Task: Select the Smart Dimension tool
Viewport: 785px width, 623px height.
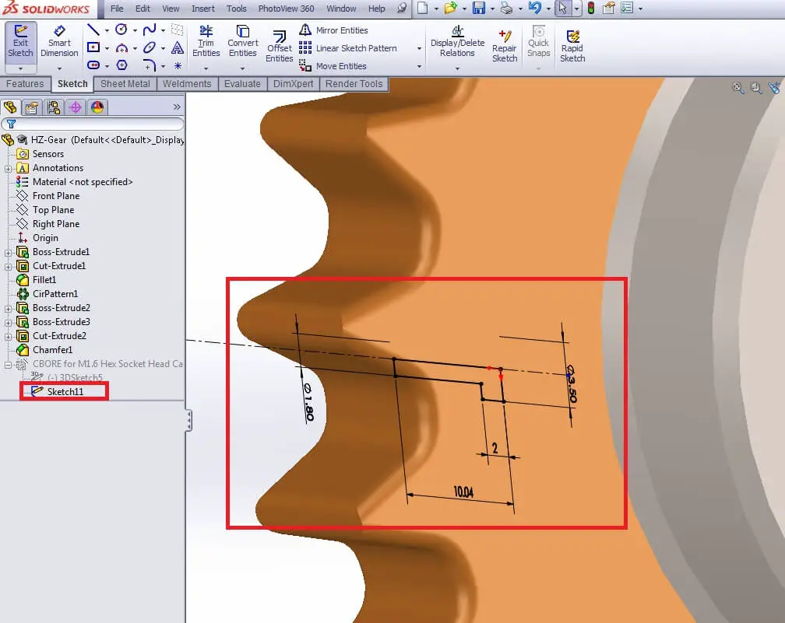Action: [59, 42]
